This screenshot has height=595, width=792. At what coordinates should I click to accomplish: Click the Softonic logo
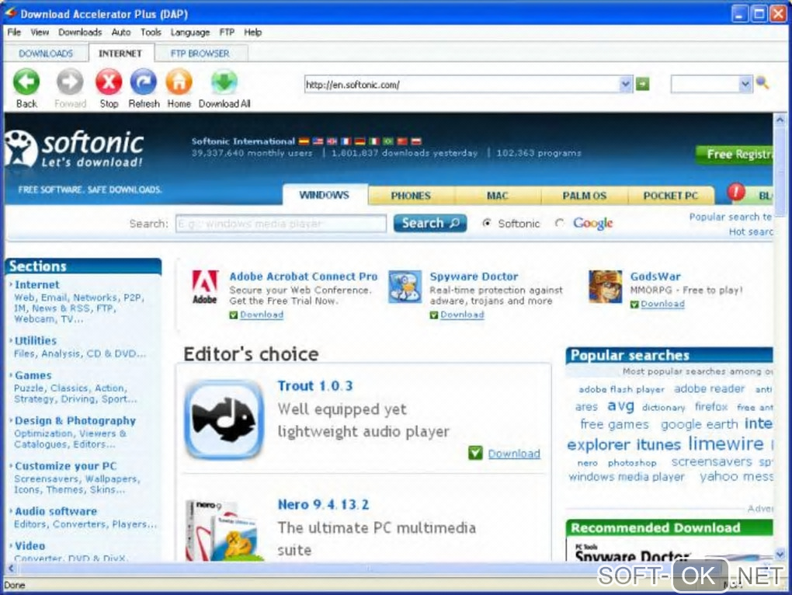click(x=74, y=148)
